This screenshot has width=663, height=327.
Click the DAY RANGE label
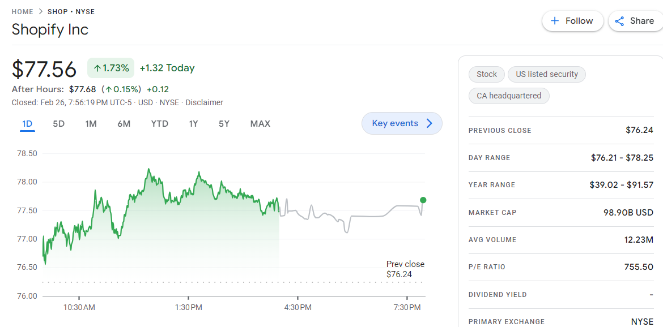(489, 158)
